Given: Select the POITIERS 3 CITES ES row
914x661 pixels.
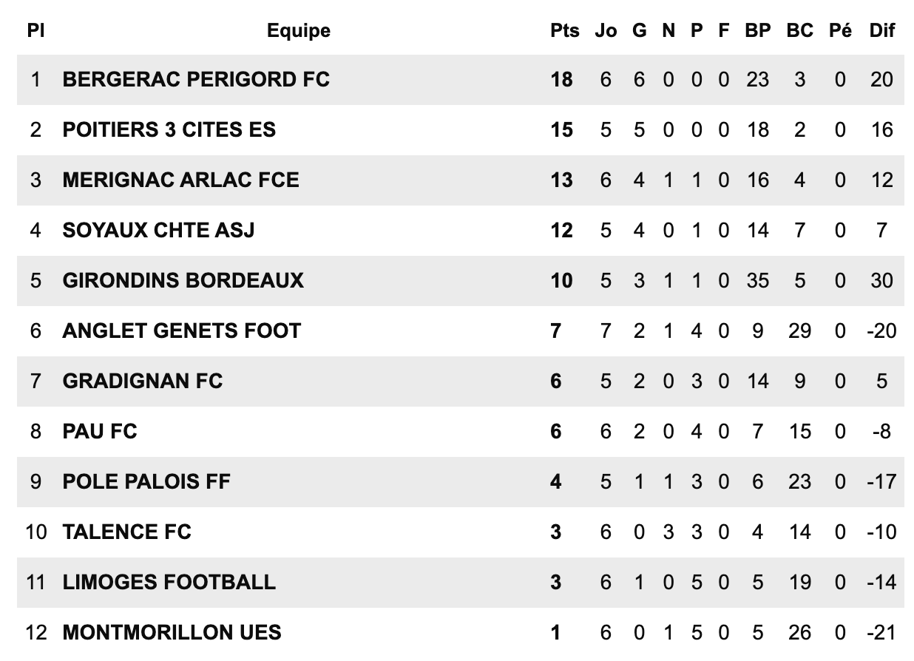Looking at the screenshot, I should [x=460, y=129].
